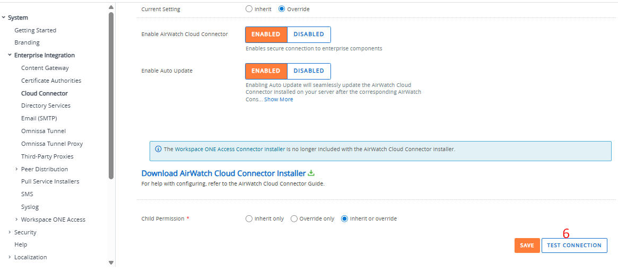The width and height of the screenshot is (618, 272).
Task: Click Show More in Auto Update description
Action: tap(278, 100)
